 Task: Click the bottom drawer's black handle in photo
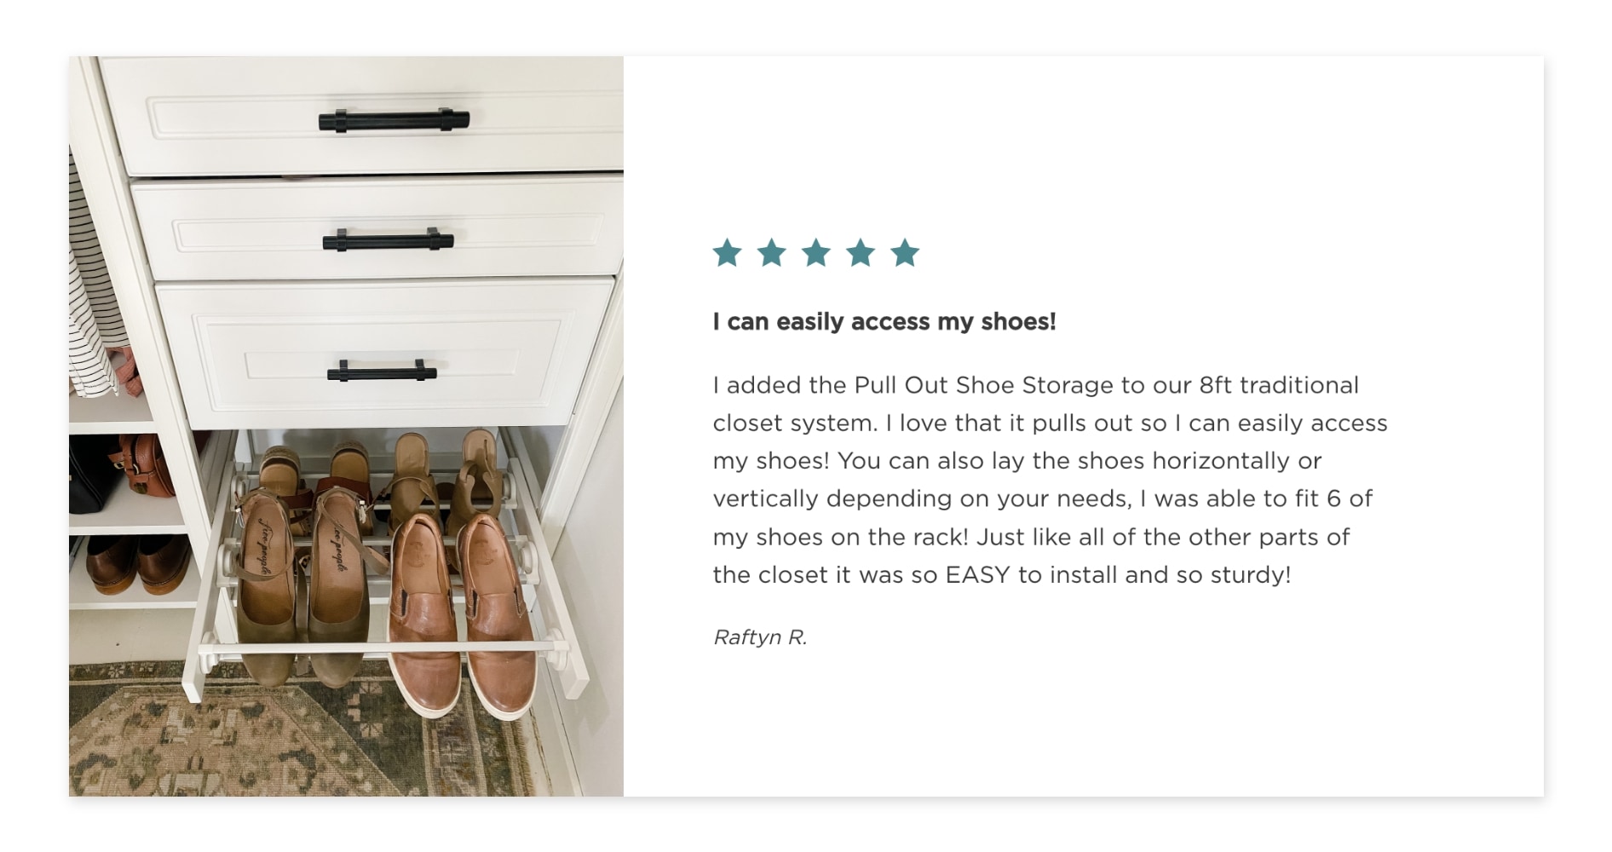click(x=382, y=371)
